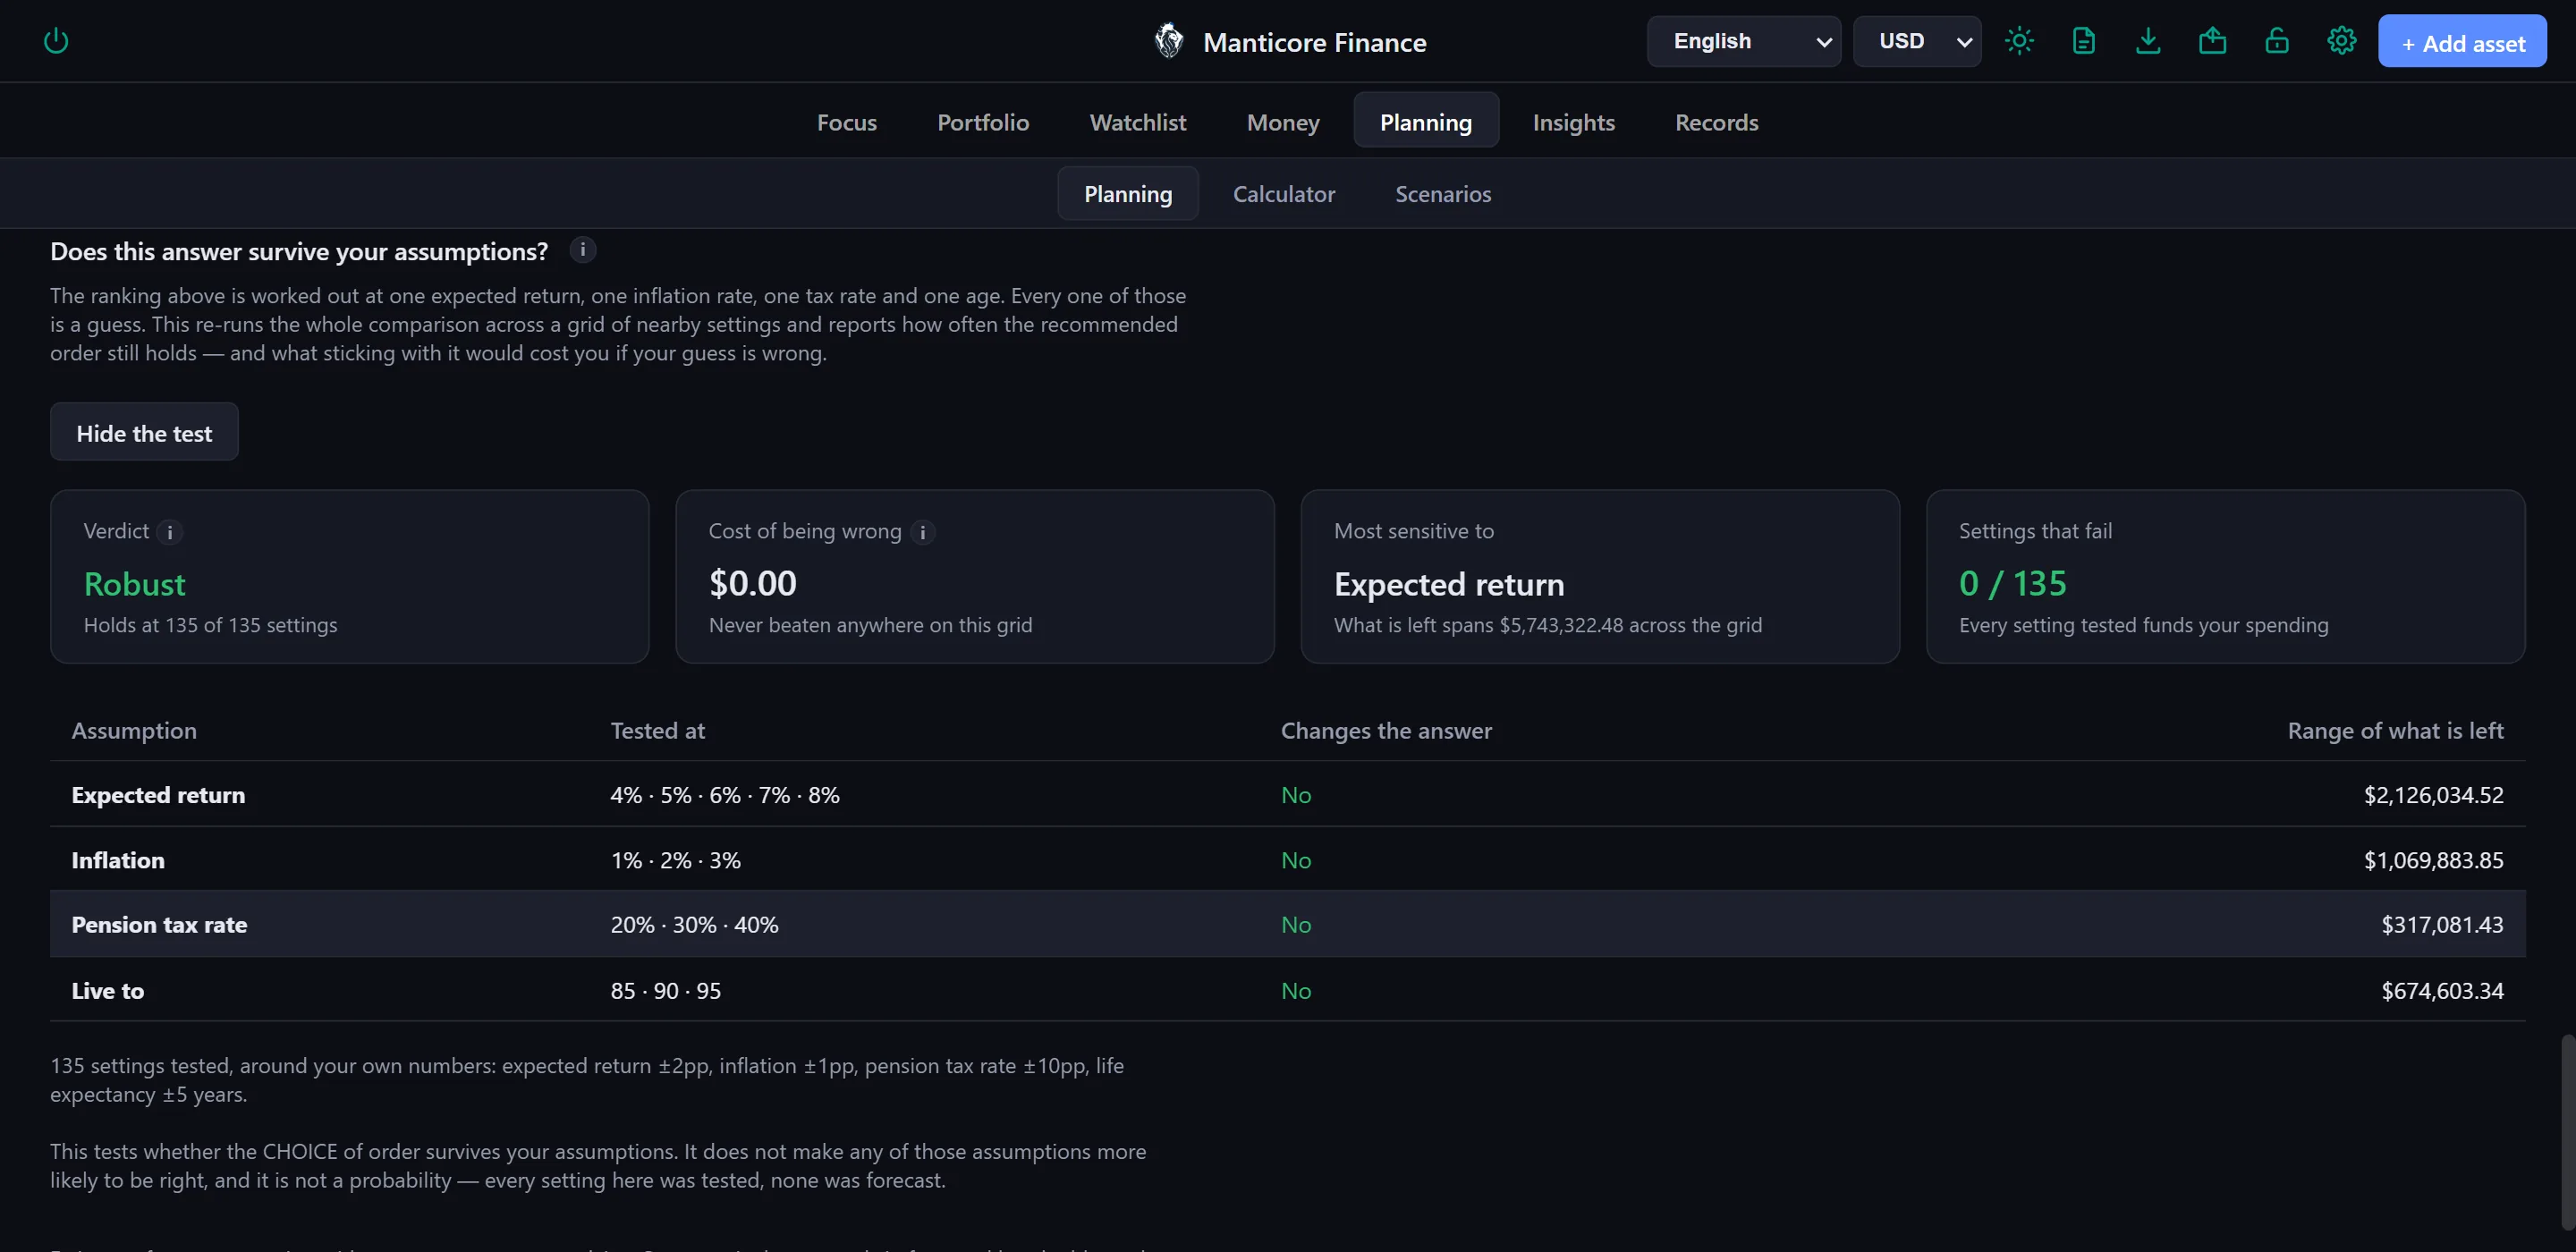Click 'No' in the Expected return row

pos(1296,794)
